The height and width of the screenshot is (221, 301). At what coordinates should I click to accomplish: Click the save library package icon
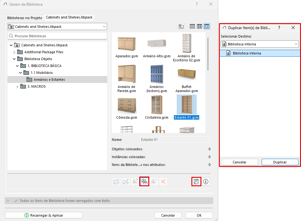pyautogui.click(x=196, y=182)
